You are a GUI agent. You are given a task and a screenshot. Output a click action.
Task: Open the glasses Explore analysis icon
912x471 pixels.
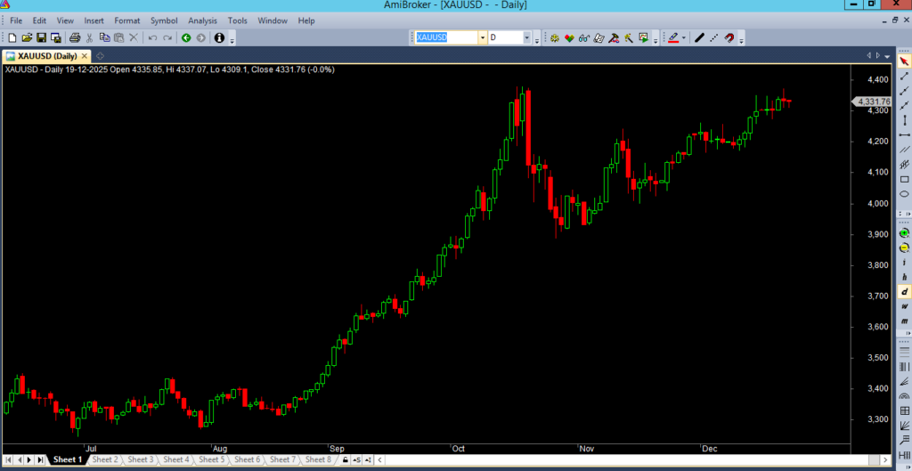coord(584,37)
